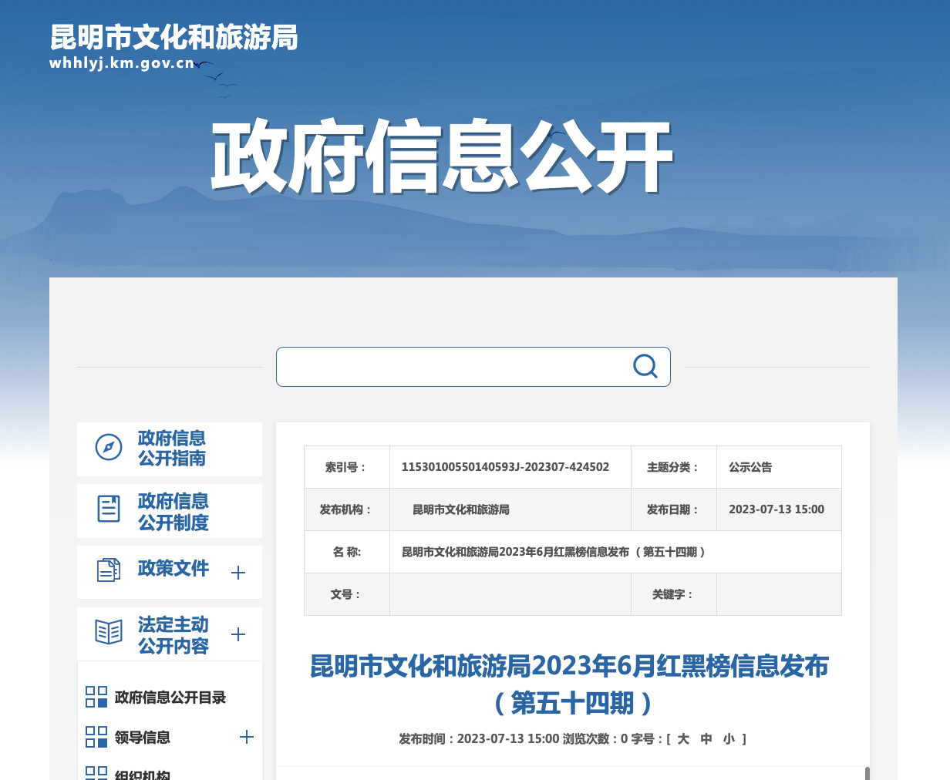
Task: Click the article content scrollbar
Action: coord(867,773)
